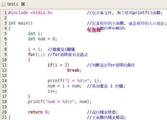The height and width of the screenshot is (120, 167).
Task: Click the comment about printf() on line 1
Action: pos(125,13)
